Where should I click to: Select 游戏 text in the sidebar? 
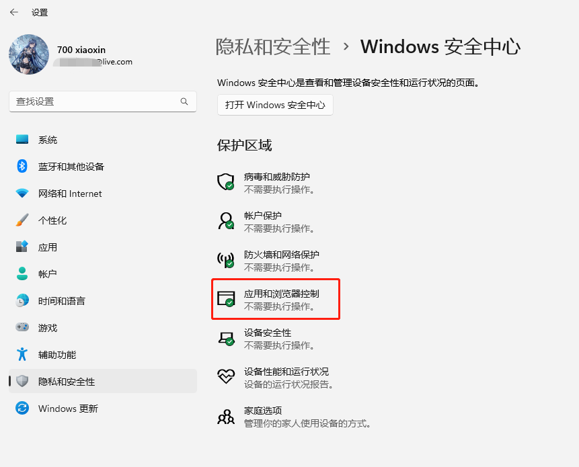[x=48, y=327]
